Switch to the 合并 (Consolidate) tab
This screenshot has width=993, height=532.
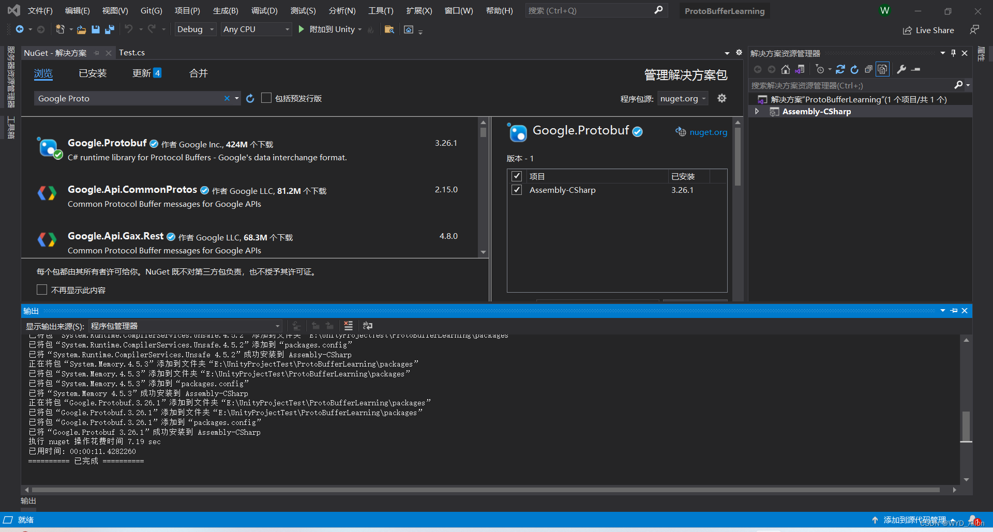pos(199,73)
